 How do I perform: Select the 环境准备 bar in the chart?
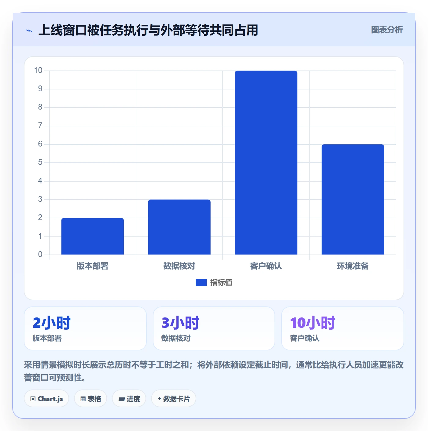click(352, 199)
